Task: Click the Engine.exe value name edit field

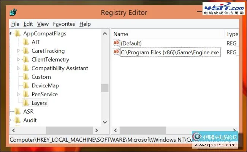Action: coord(170,52)
